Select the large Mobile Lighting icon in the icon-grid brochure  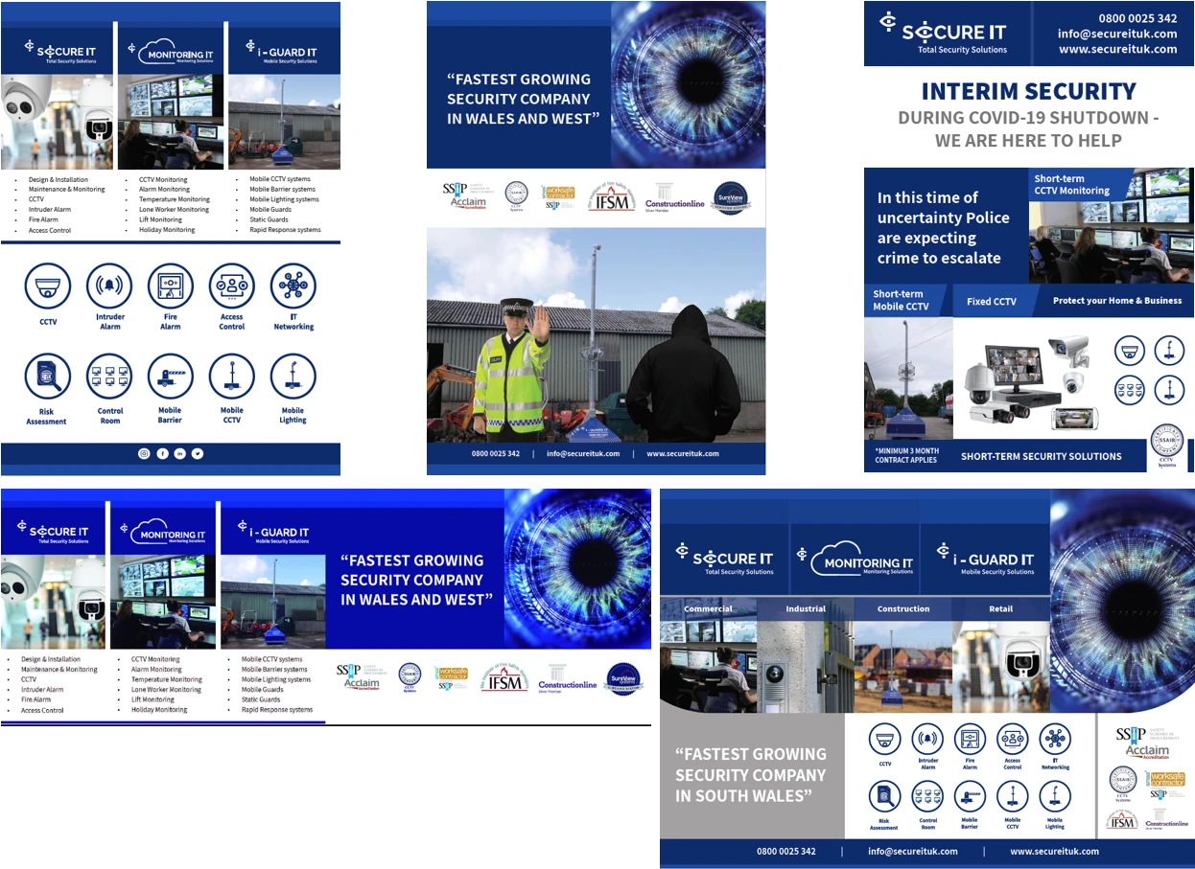pos(293,377)
